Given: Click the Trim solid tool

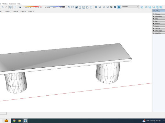Looking at the screenshot, I should pos(157,7).
